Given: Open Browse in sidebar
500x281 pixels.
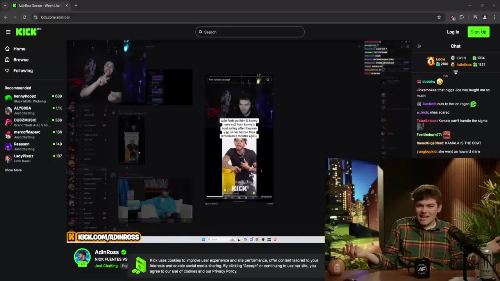Looking at the screenshot, I should [x=21, y=60].
